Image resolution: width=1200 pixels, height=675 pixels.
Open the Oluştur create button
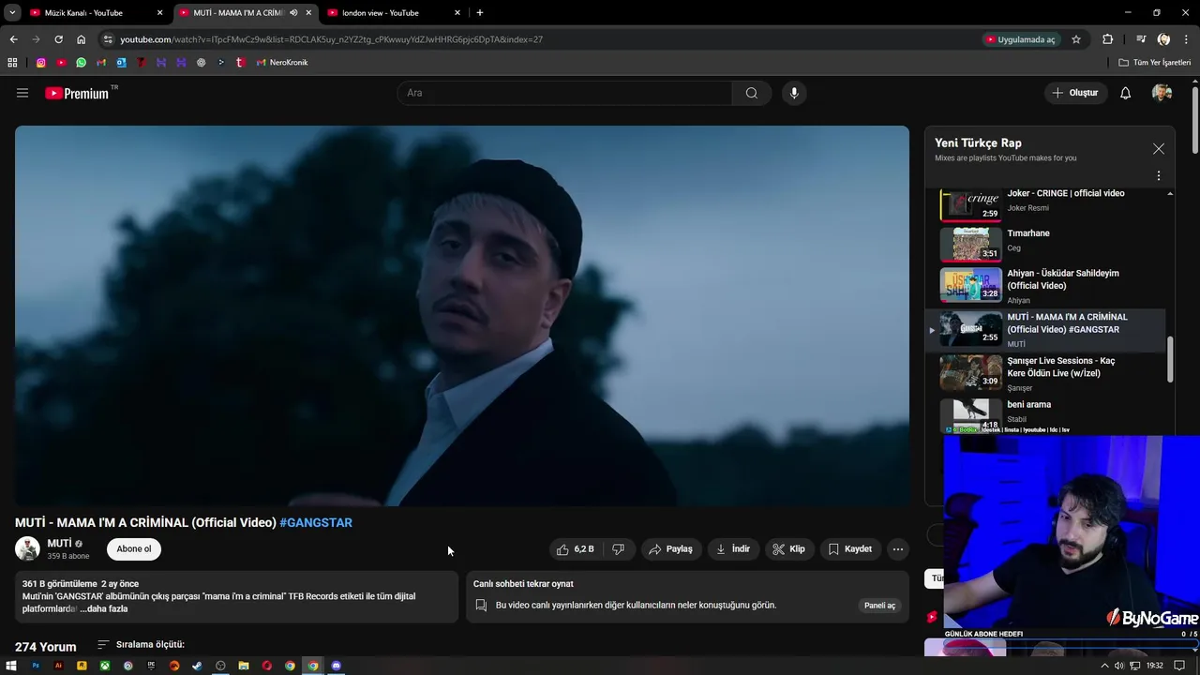1075,93
